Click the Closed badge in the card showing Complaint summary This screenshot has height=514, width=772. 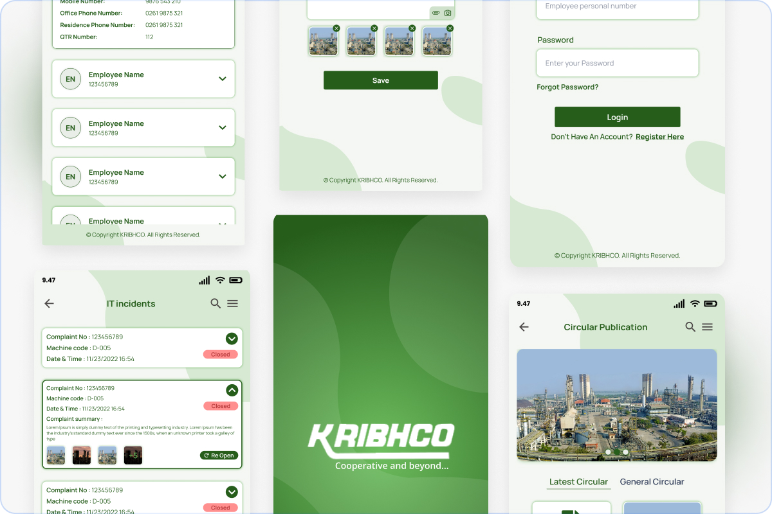click(221, 406)
